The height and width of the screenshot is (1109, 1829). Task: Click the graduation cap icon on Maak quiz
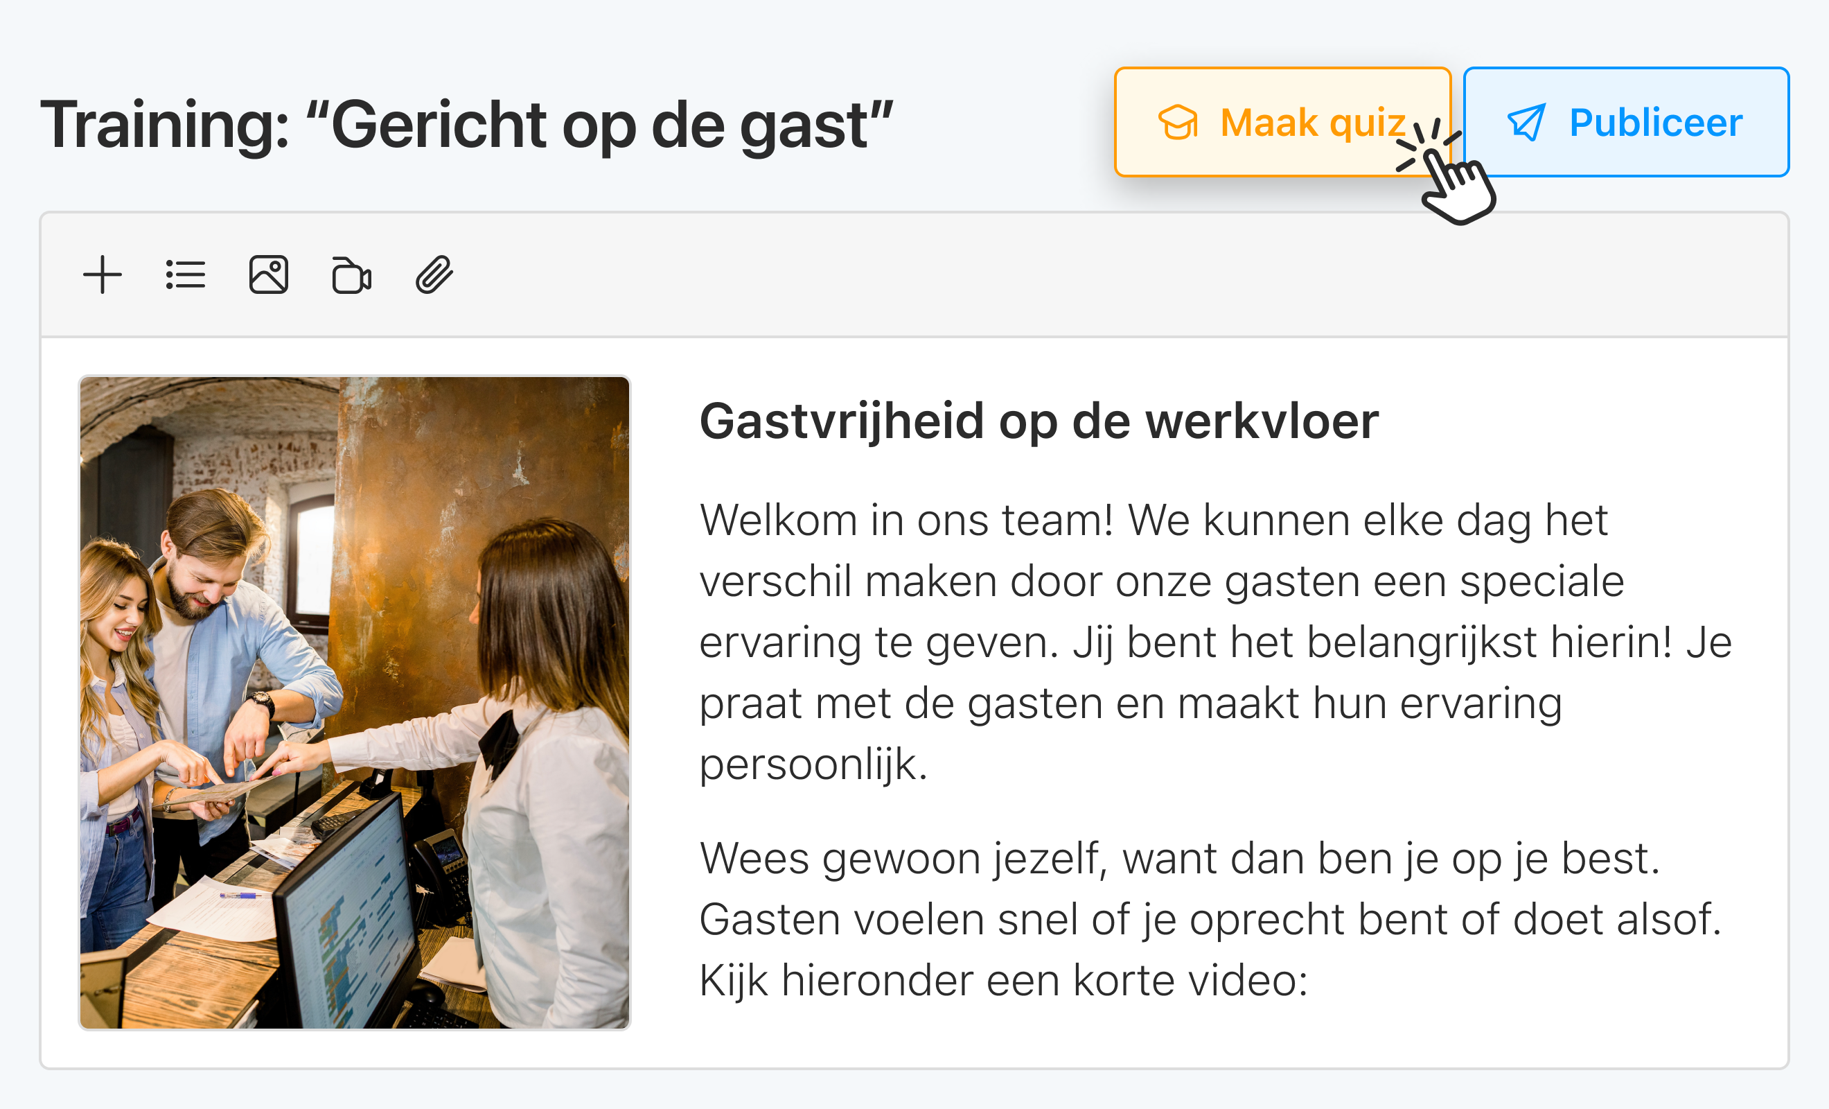[x=1178, y=123]
